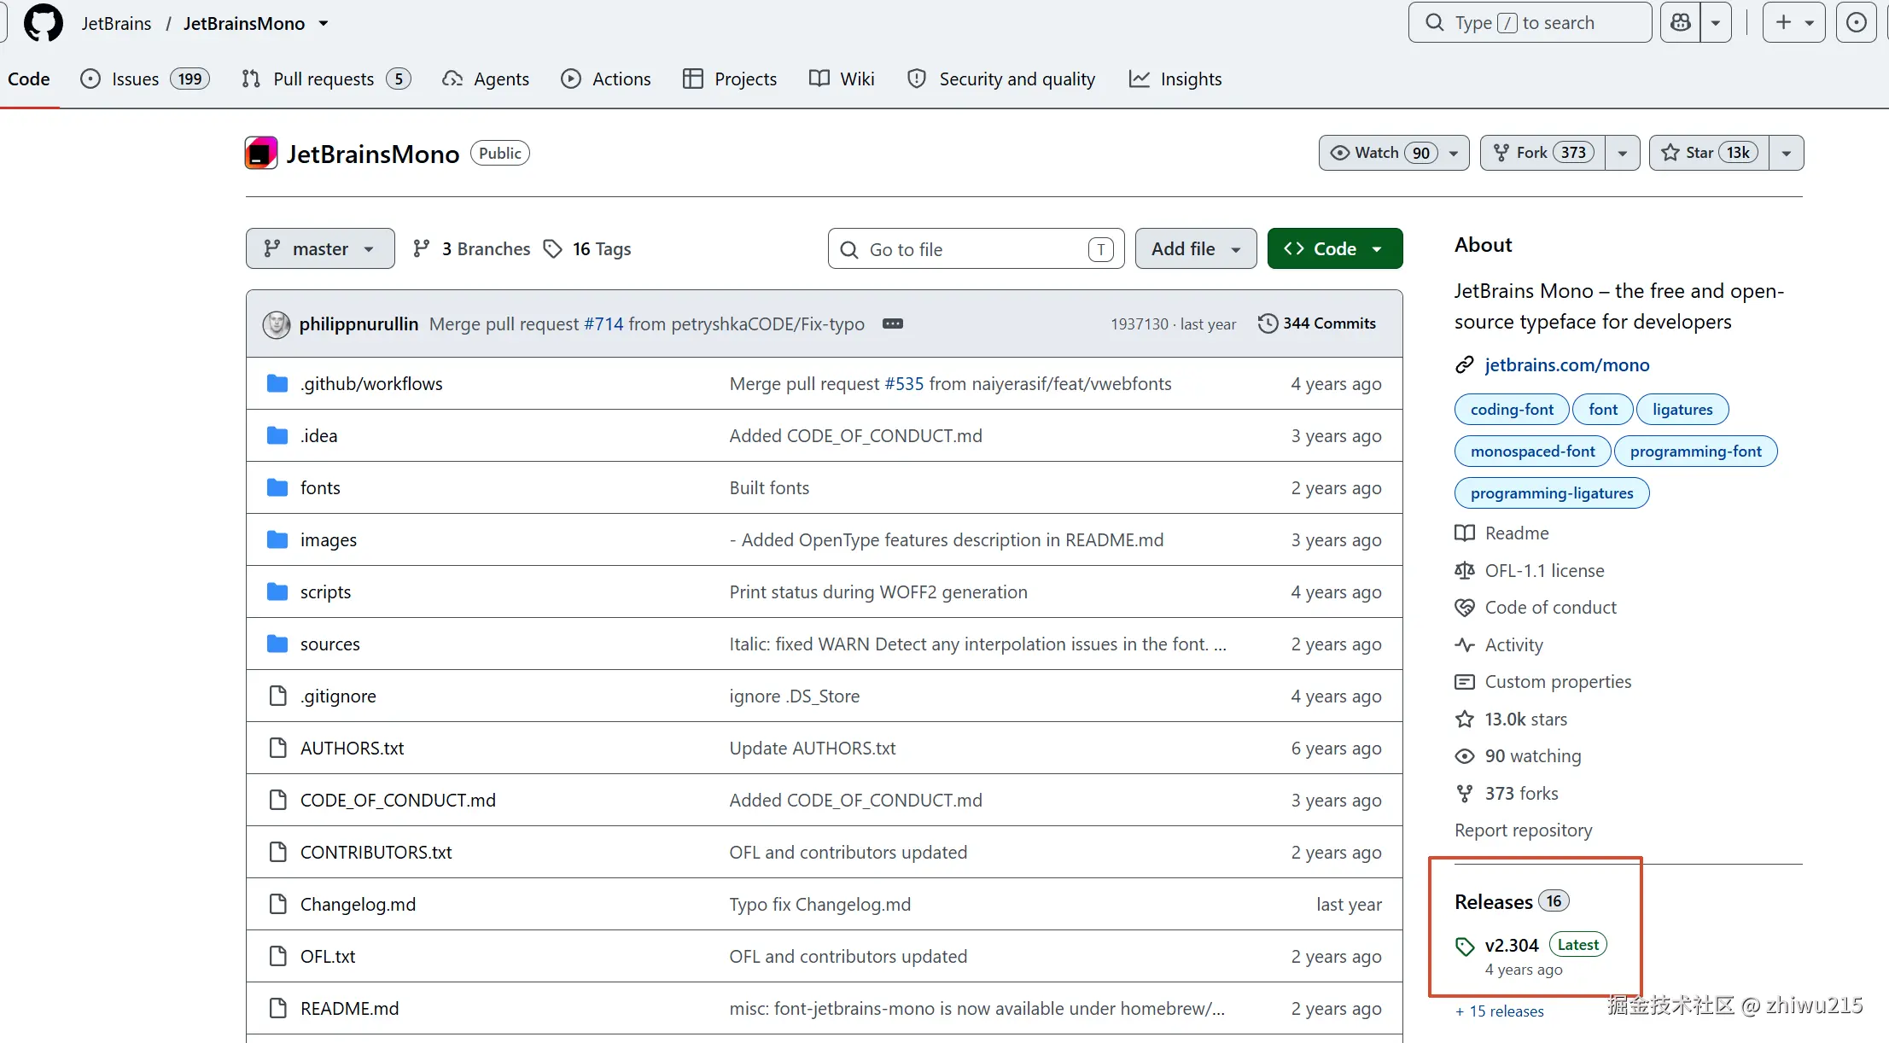Open the jetbrains.com/mono website link

1567,365
